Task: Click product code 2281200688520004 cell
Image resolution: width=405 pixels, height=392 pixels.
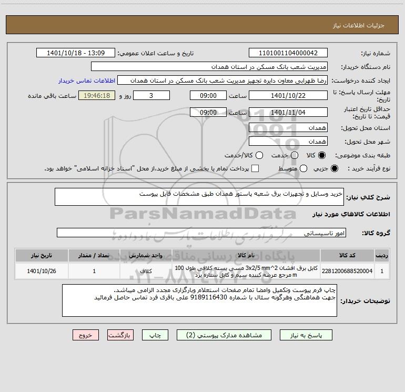Action: pyautogui.click(x=347, y=271)
